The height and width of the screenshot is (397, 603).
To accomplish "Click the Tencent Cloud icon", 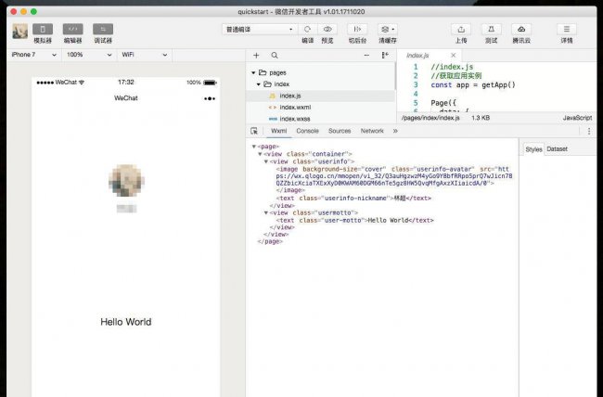I will pyautogui.click(x=521, y=30).
